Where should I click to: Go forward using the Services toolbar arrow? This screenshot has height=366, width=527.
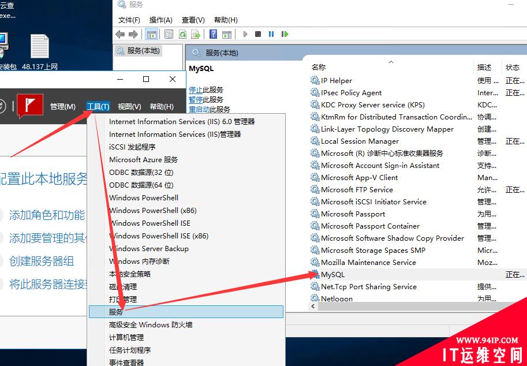tap(133, 34)
